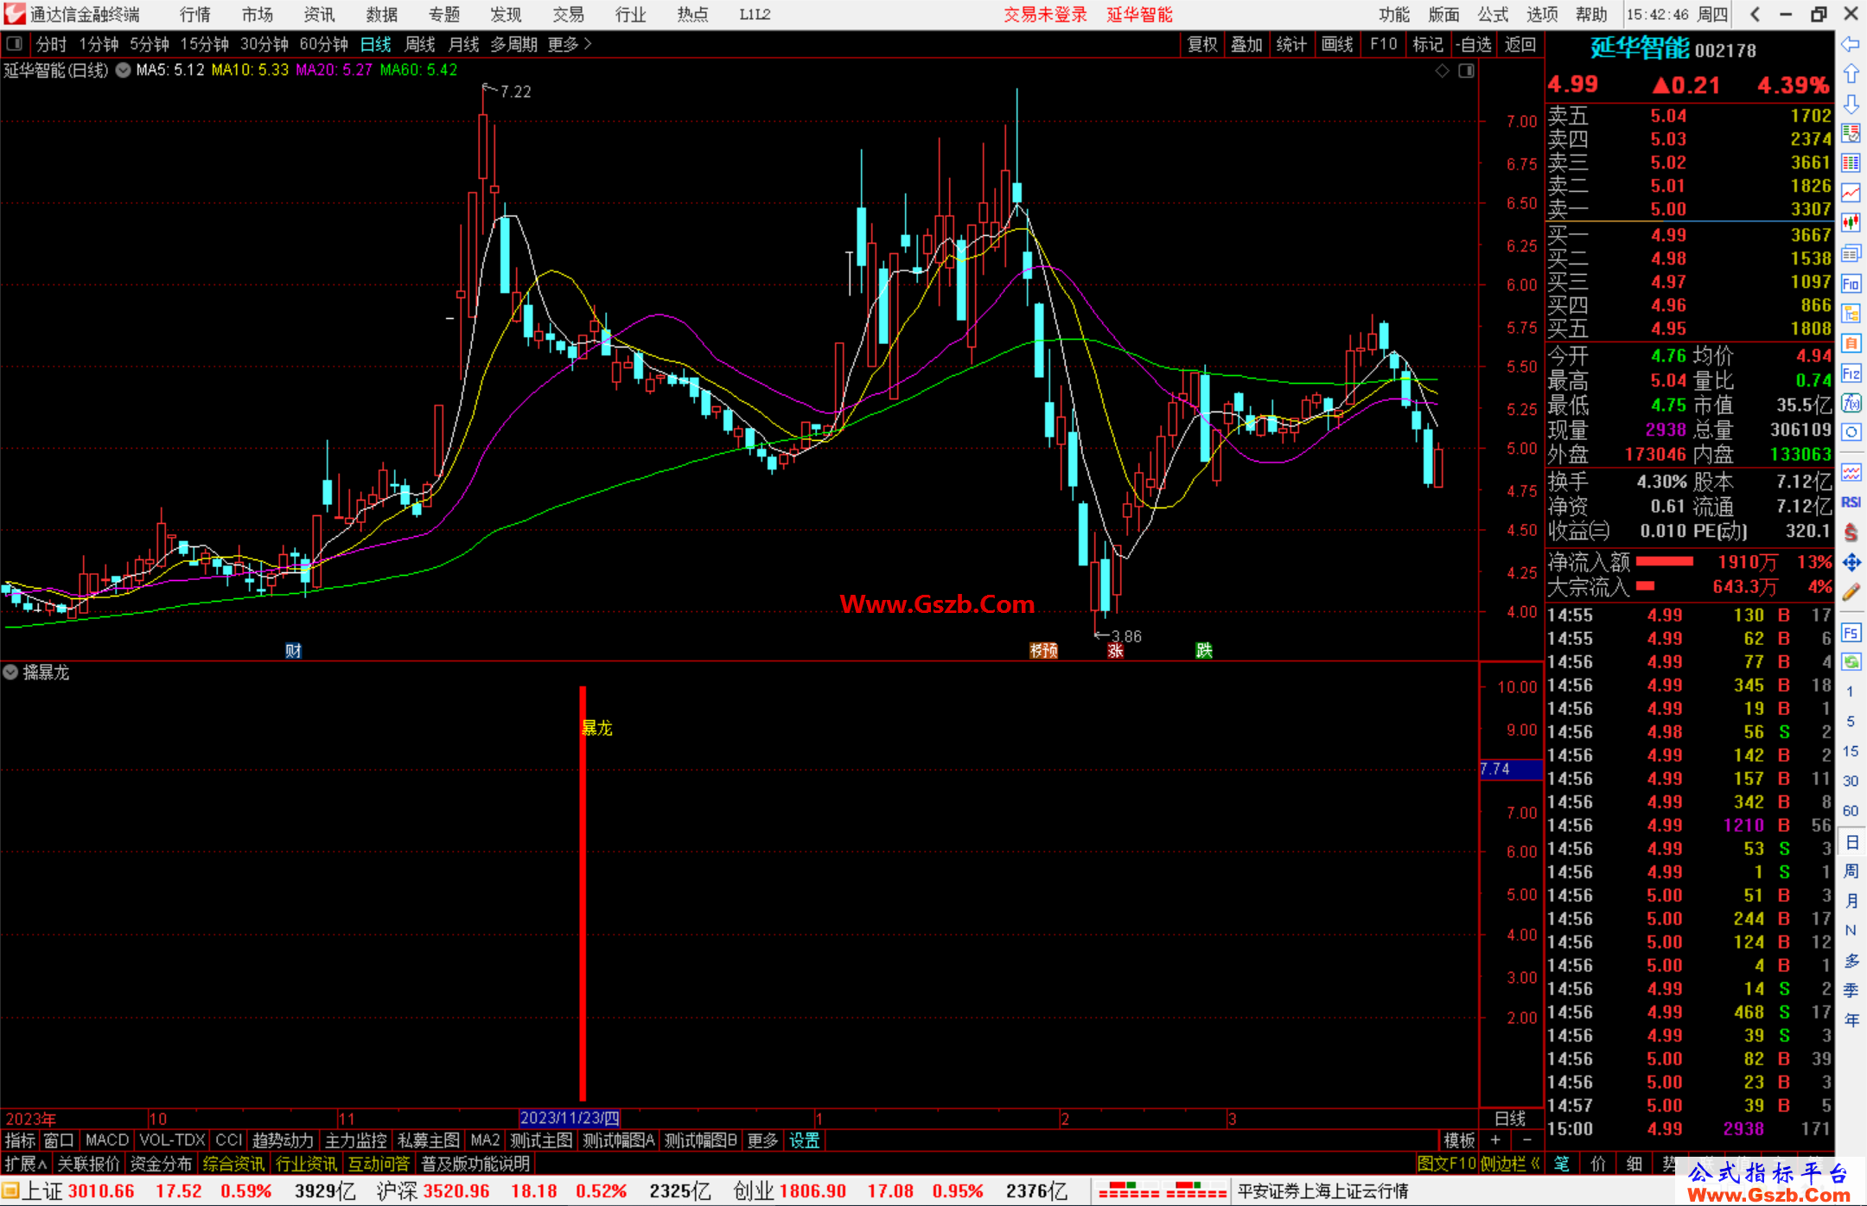Toggle 30-minute period in right sidebar
1867x1206 pixels.
pyautogui.click(x=1850, y=781)
